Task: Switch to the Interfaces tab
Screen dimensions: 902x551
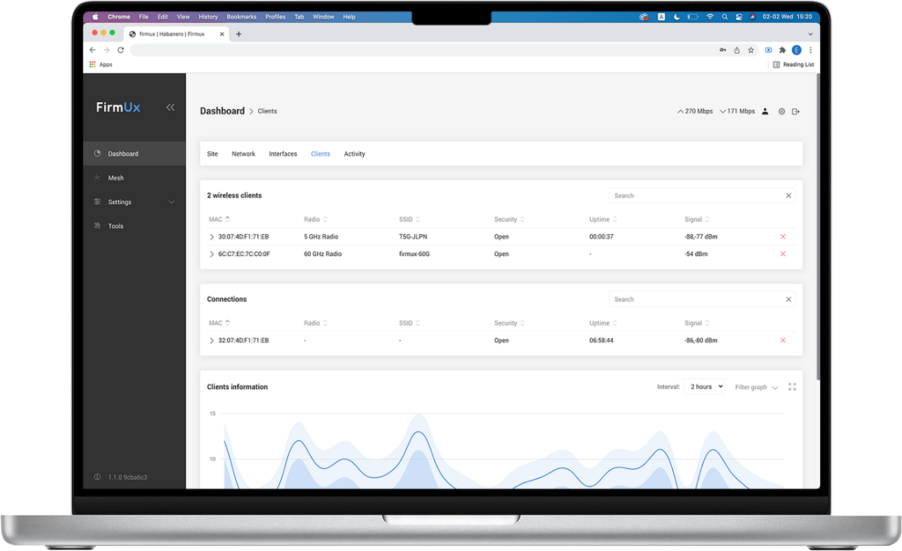Action: (x=283, y=154)
